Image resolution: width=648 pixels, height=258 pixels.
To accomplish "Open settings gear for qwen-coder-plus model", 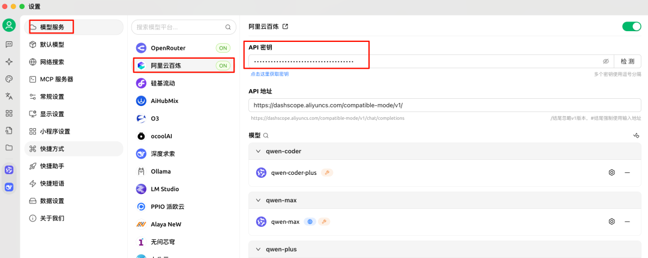I will coord(611,172).
